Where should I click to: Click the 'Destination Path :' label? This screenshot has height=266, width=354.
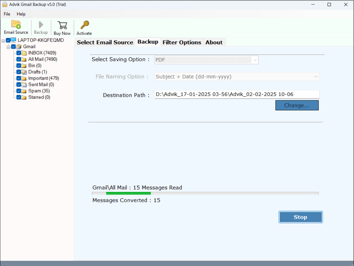tap(126, 95)
